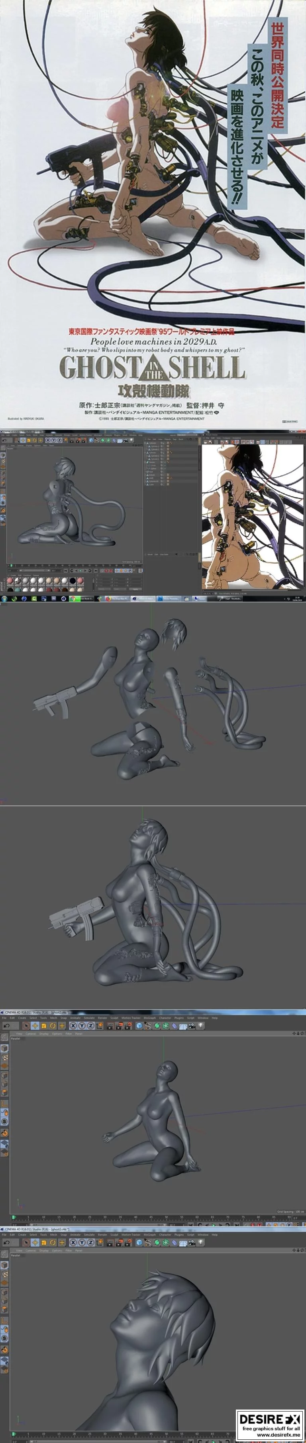This screenshot has height=1443, width=306.
Task: Click Undo in the full-body model window toolbar
Action: pos(6,1026)
